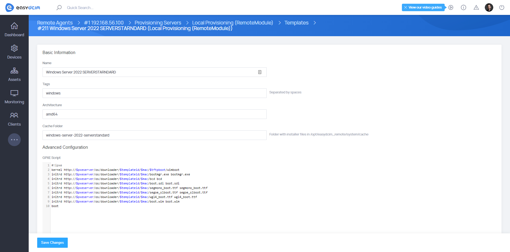Screen dimensions: 510x252
Task: Expand more sidebar items via ellipsis
Action: [14, 140]
